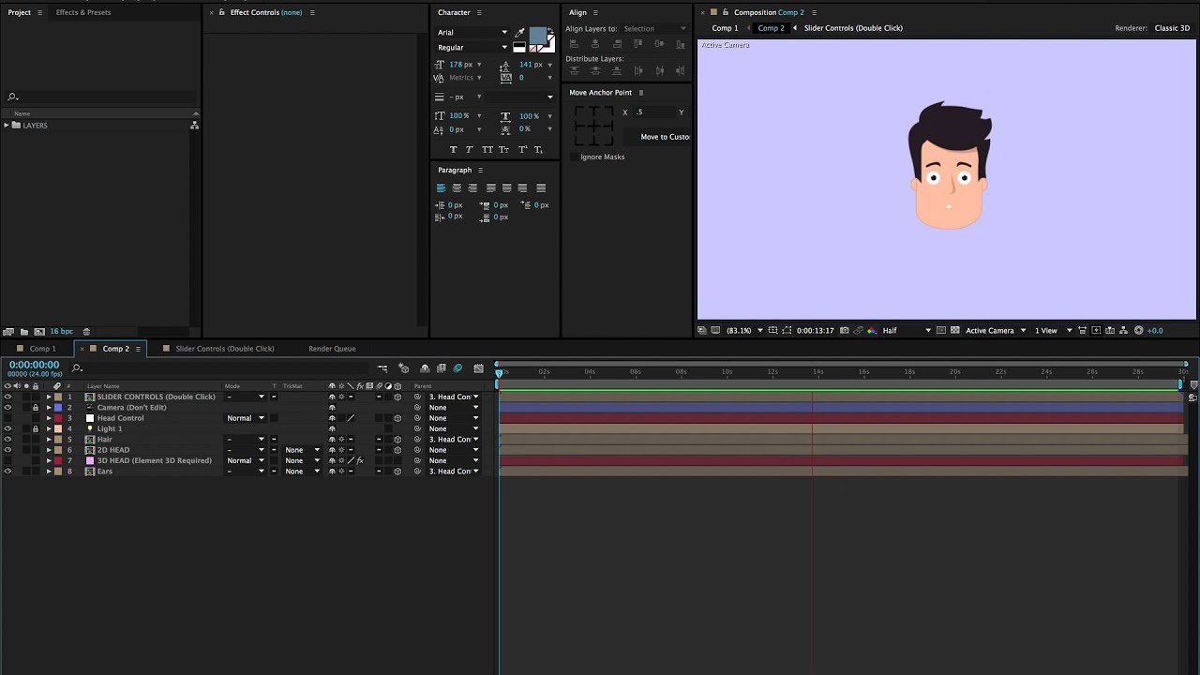
Task: Unlock the Light 1 layer
Action: 36,428
